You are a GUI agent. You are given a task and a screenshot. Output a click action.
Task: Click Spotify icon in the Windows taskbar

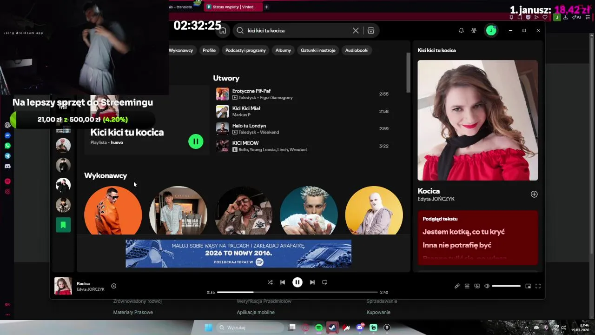(x=319, y=328)
